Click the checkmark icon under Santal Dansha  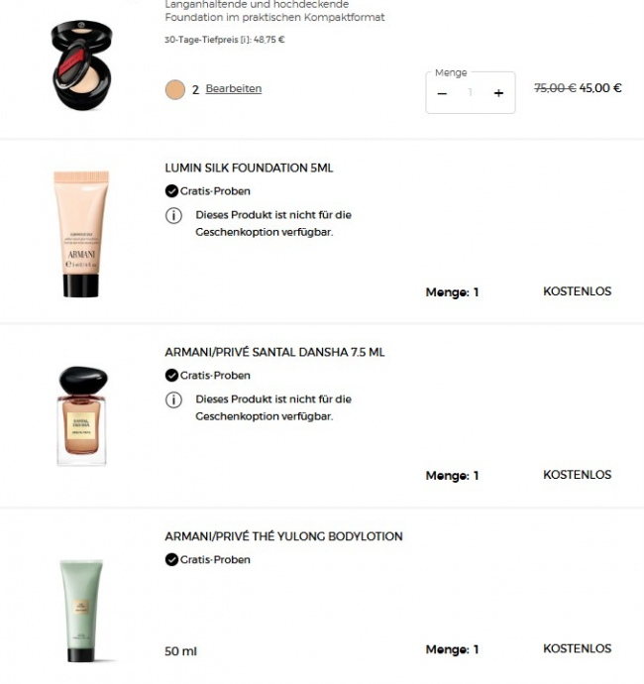pyautogui.click(x=171, y=375)
